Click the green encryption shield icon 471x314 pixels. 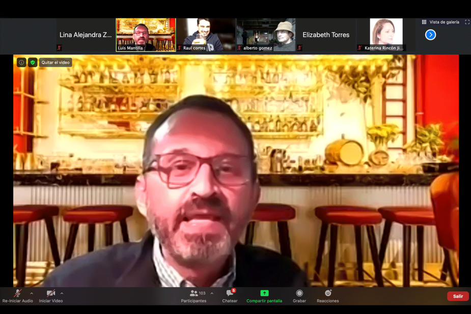[33, 63]
